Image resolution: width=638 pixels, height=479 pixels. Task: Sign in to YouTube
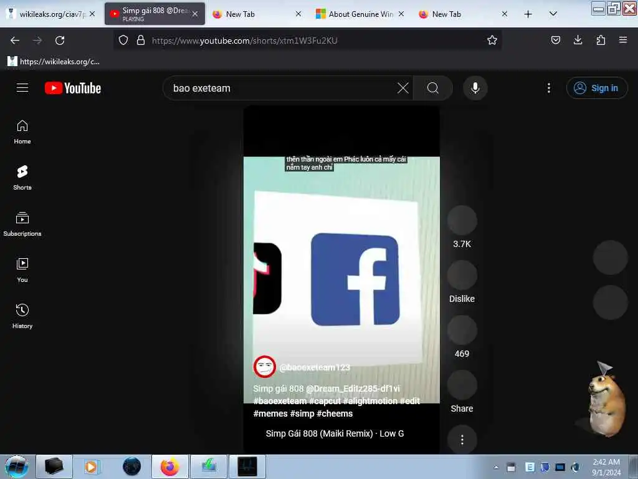tap(596, 88)
